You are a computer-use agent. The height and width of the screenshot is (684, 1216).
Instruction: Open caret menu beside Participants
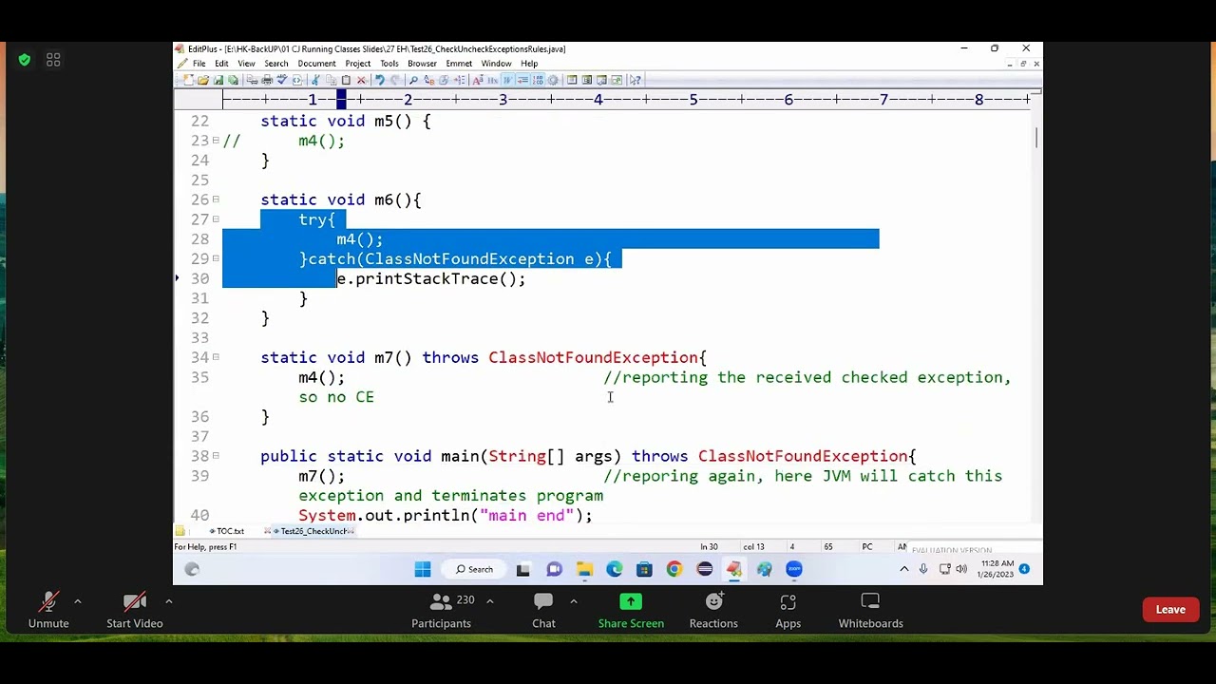tap(489, 601)
